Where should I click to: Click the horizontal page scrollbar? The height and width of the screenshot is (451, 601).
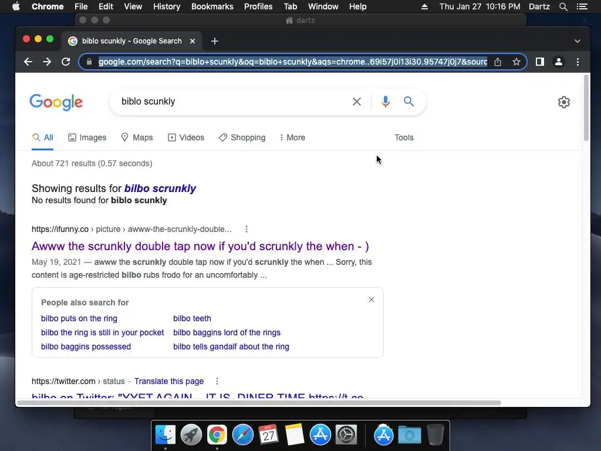pos(259,403)
